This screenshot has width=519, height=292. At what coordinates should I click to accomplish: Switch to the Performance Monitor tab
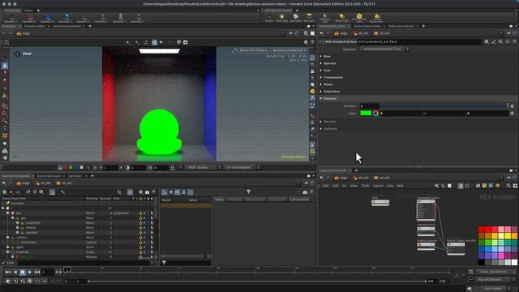tap(401, 26)
